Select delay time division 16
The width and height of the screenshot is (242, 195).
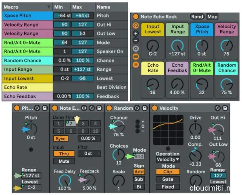pos(95,131)
